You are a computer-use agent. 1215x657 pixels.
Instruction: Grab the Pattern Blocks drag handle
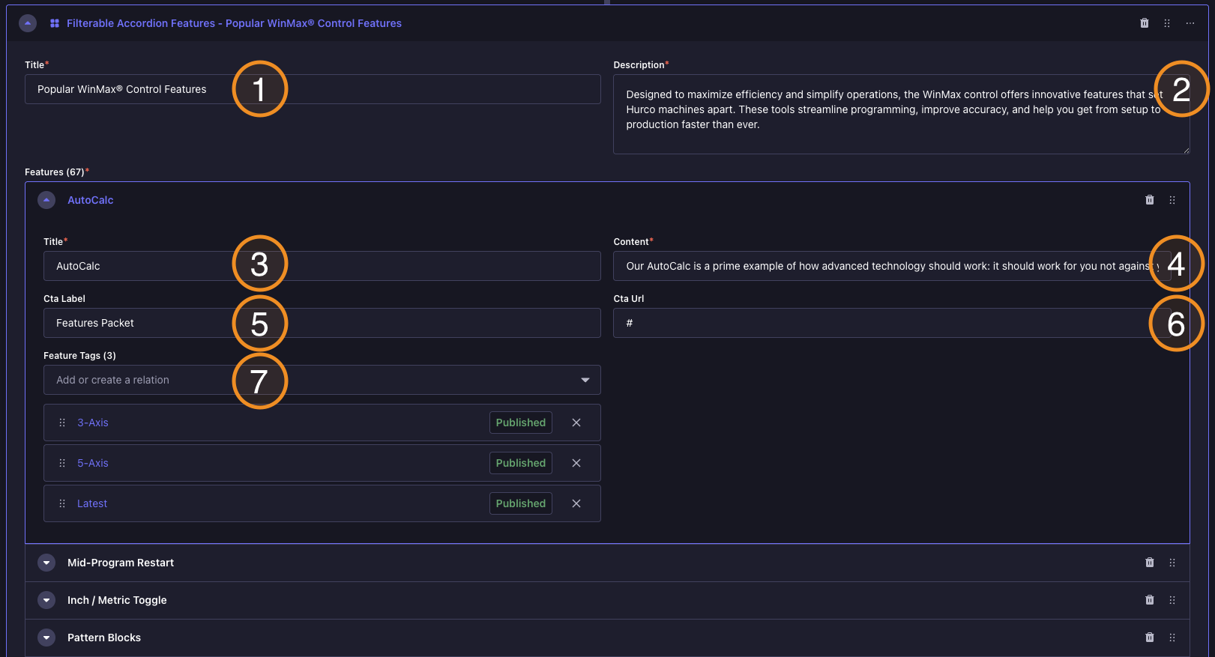click(x=1172, y=638)
